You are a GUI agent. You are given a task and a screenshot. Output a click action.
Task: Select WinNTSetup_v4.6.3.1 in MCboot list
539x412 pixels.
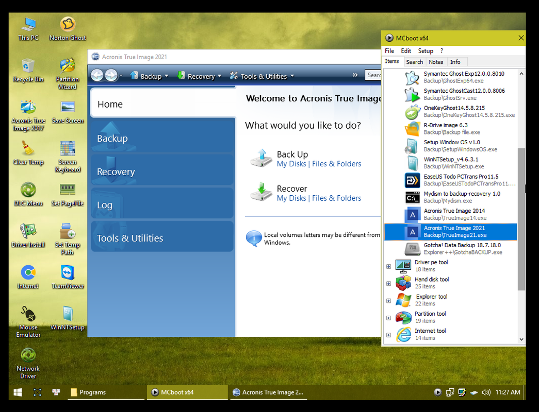click(451, 163)
